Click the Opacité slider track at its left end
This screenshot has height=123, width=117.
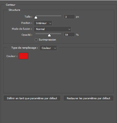36,34
